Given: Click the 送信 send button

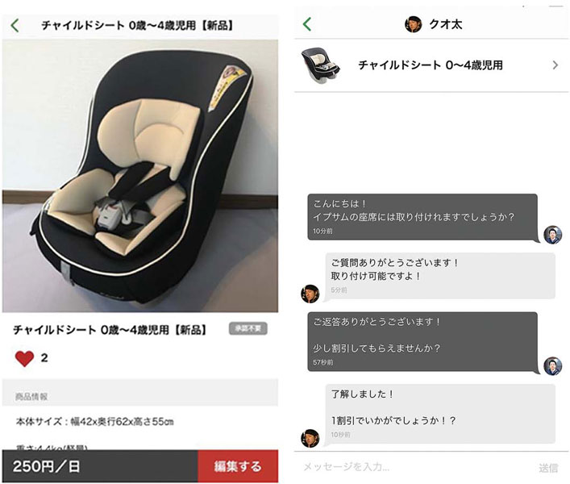Looking at the screenshot, I should (x=548, y=468).
